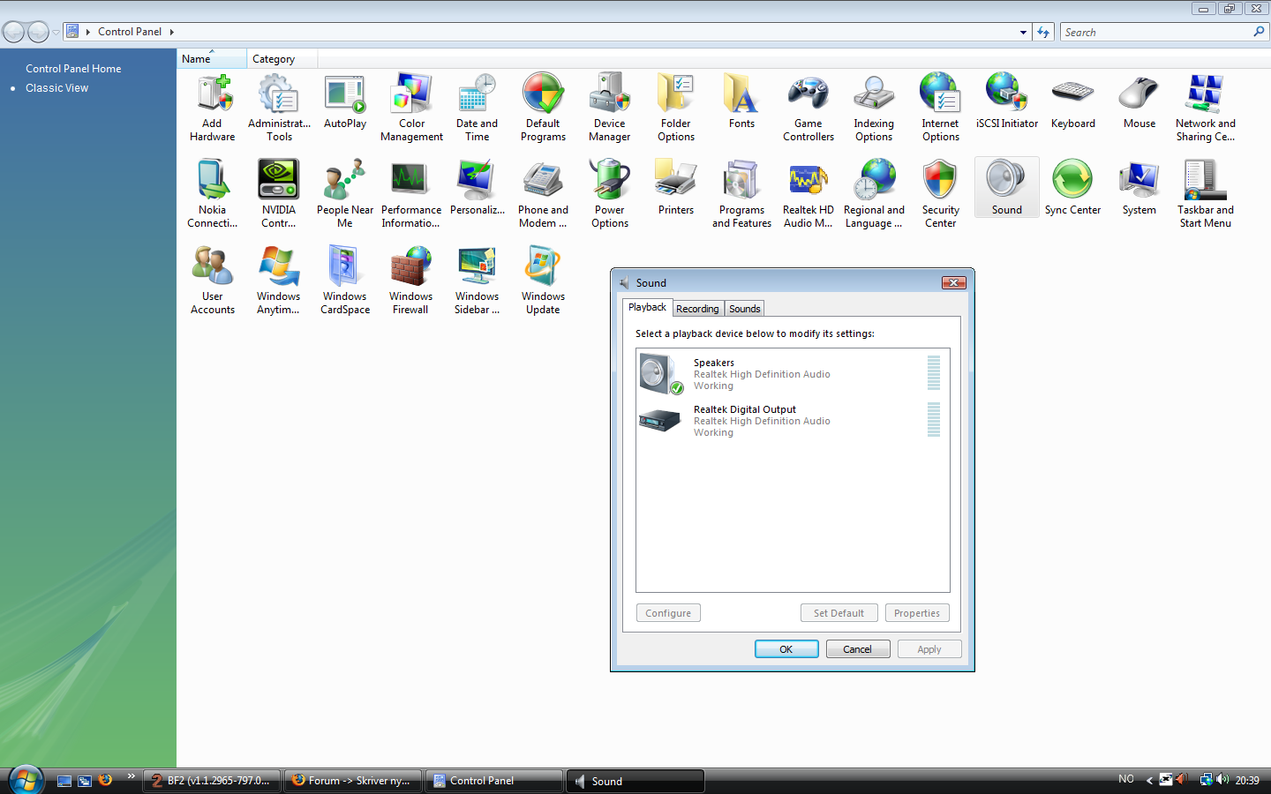
Task: Open recent pages dropdown beside Forward
Action: [56, 32]
